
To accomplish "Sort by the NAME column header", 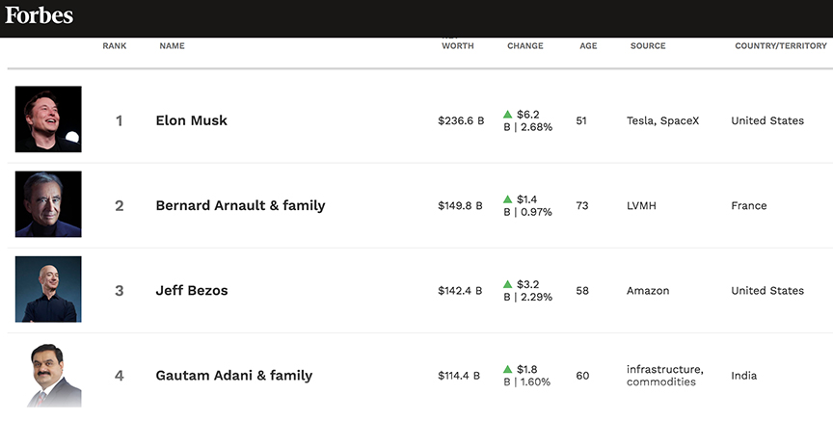I will (x=173, y=46).
